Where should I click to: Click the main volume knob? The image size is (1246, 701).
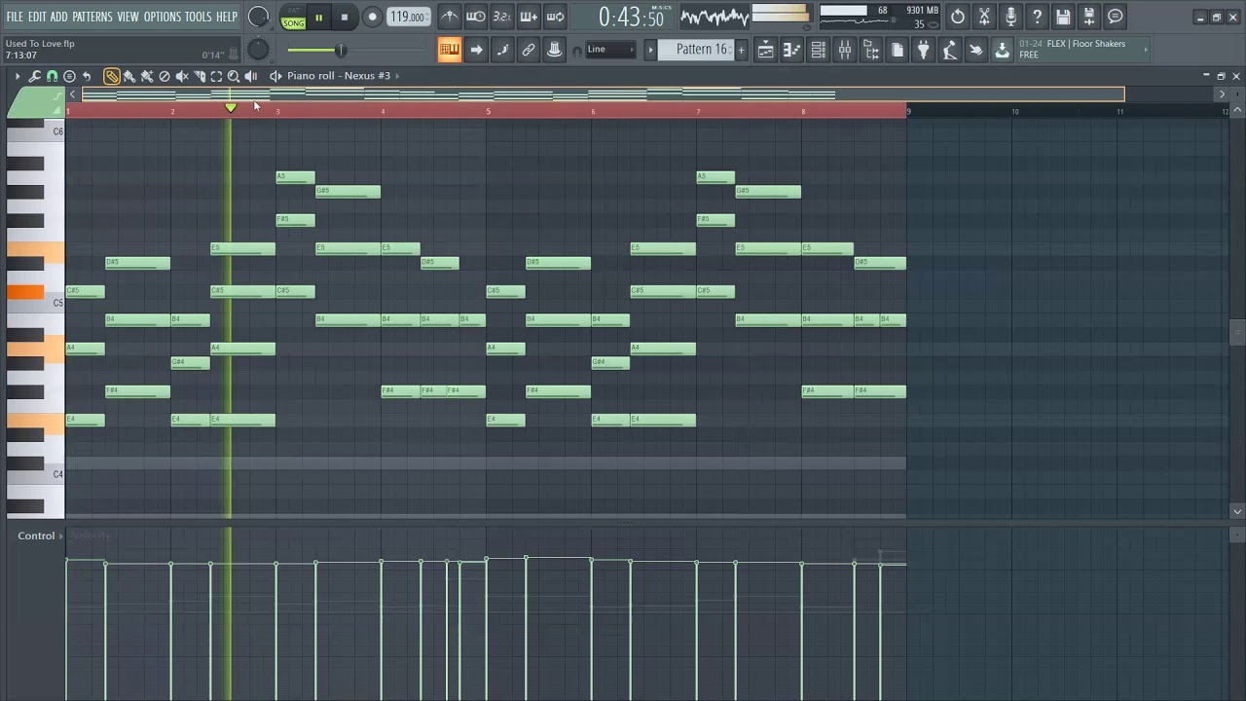258,17
